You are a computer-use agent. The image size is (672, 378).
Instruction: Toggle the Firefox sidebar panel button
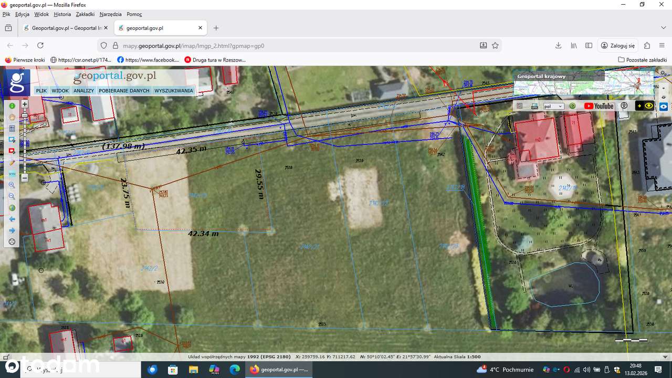589,46
